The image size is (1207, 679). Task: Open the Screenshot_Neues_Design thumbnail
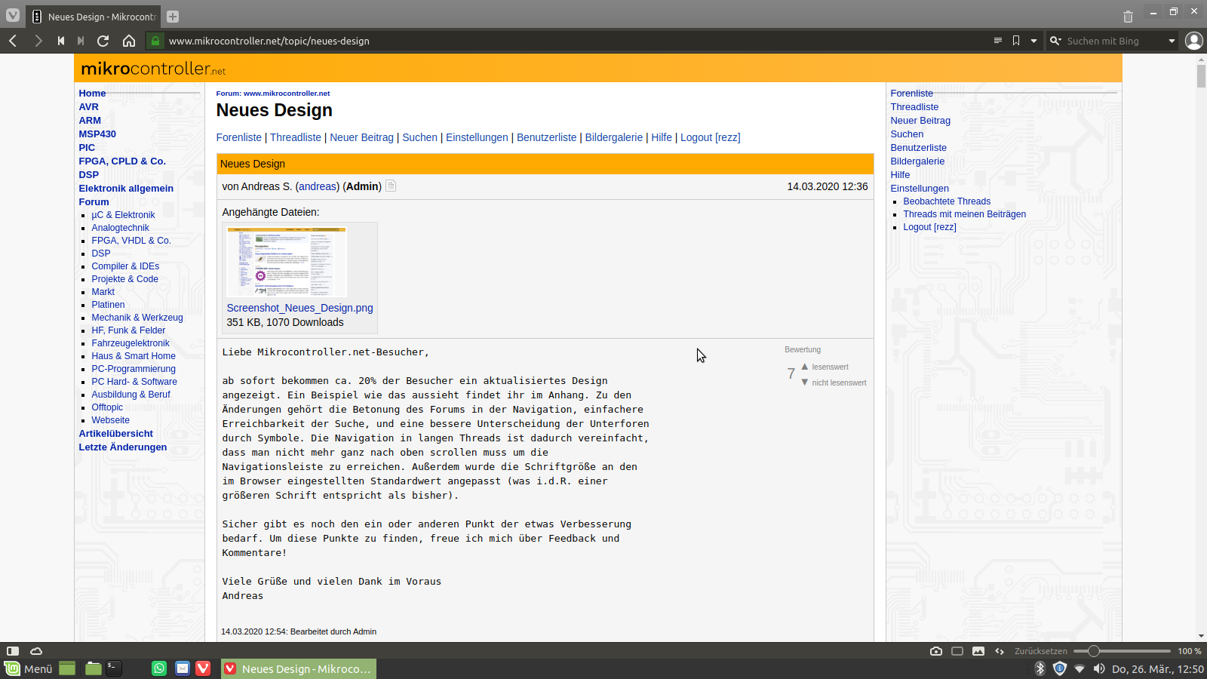287,262
